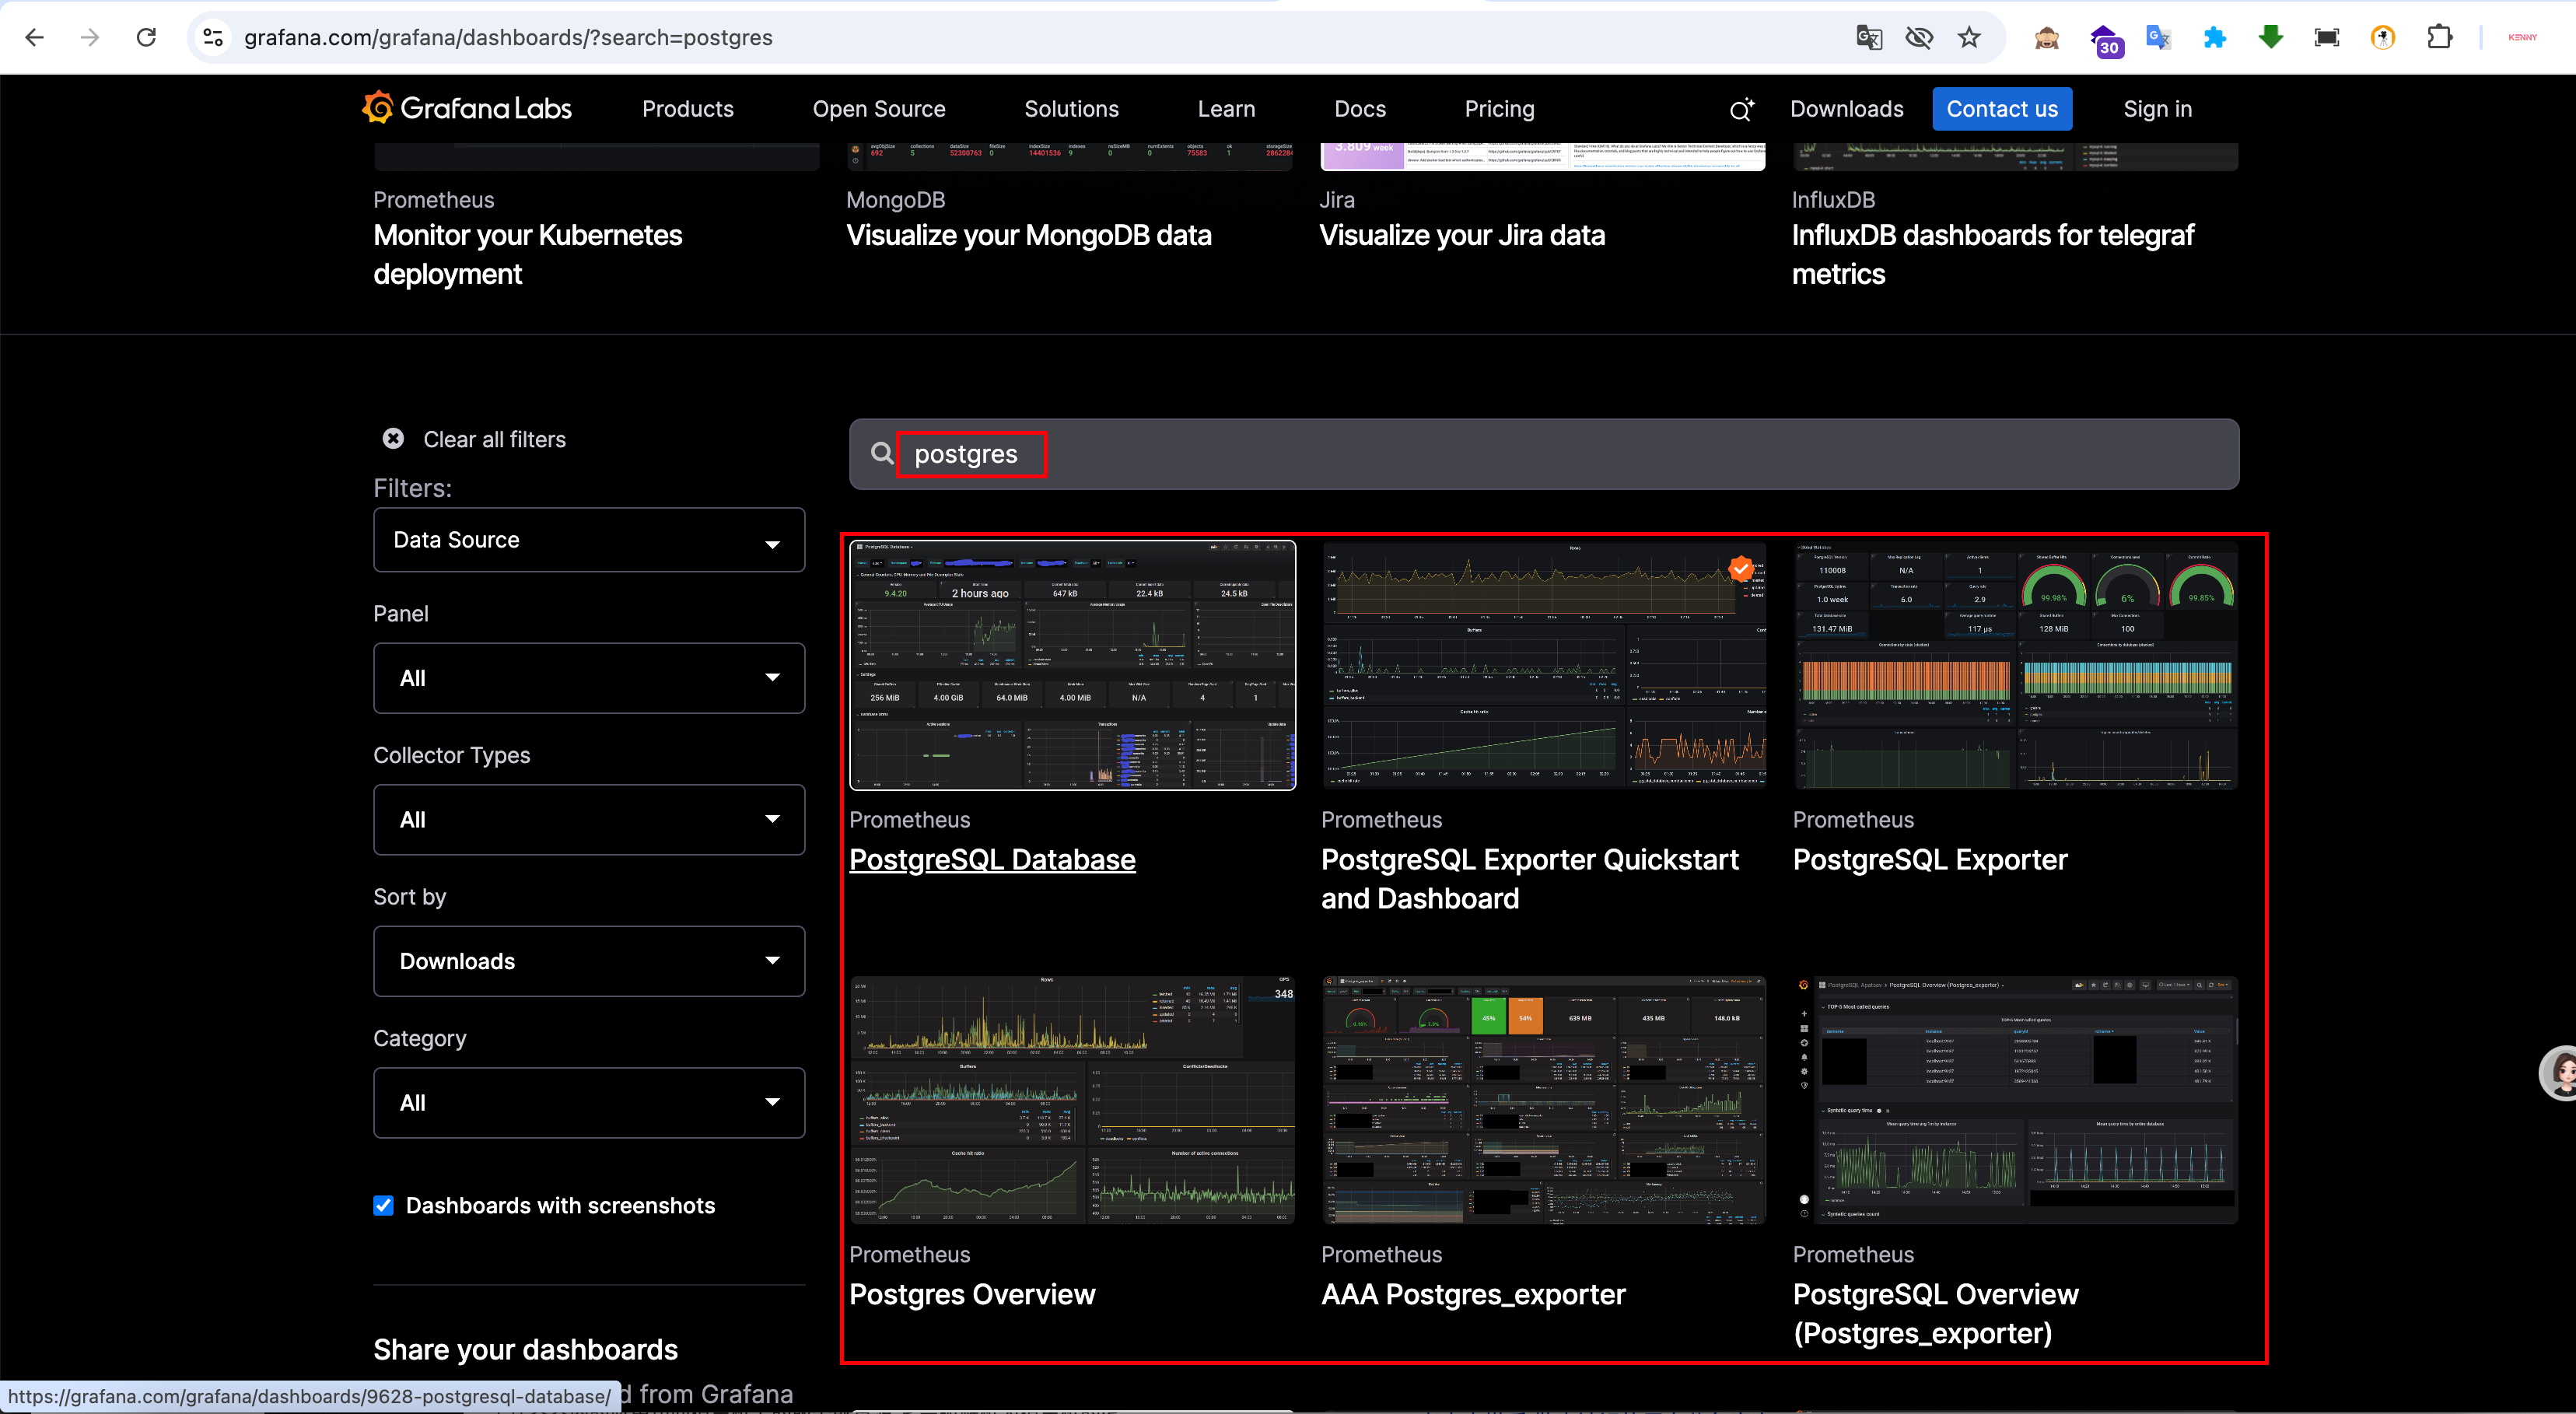Viewport: 2576px width, 1414px height.
Task: Open the Solutions menu
Action: click(x=1072, y=109)
